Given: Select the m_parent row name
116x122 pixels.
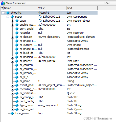Looking at the screenshot, I should click(26, 61).
